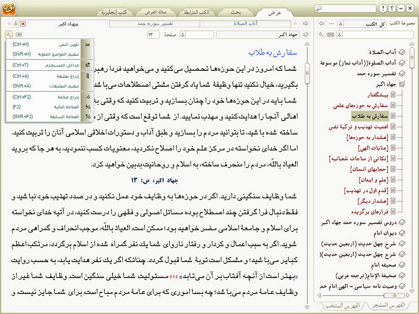419x314 pixels.
Task: Click the سفارش به طلاب blue heading
Action: [273, 53]
